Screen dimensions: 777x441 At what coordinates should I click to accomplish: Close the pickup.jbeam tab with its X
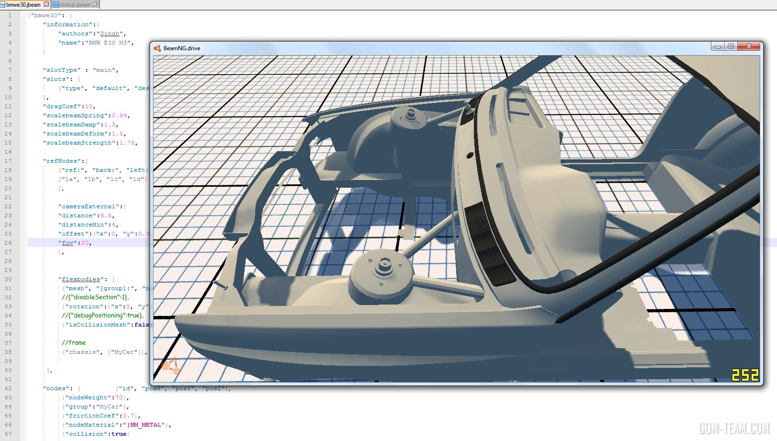click(x=94, y=4)
